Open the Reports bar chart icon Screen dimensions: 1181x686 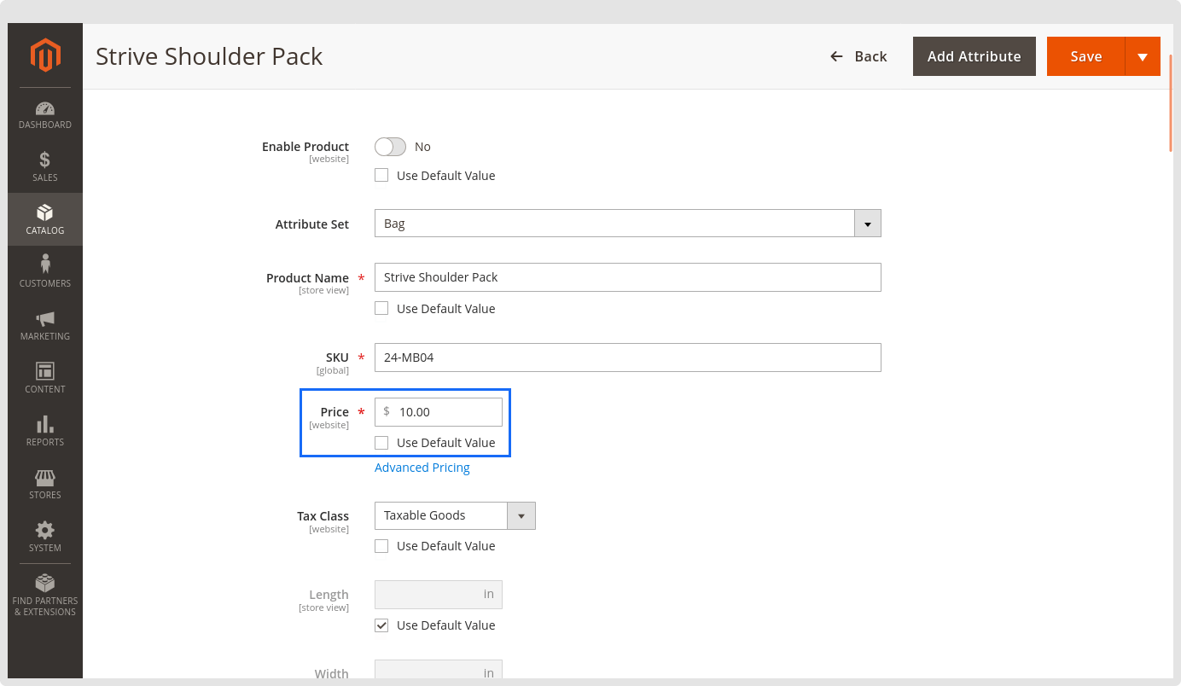[x=45, y=424]
